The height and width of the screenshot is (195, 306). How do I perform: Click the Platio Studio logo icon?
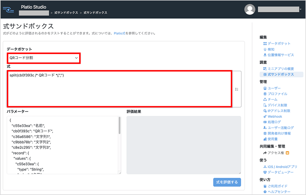tap(10, 9)
